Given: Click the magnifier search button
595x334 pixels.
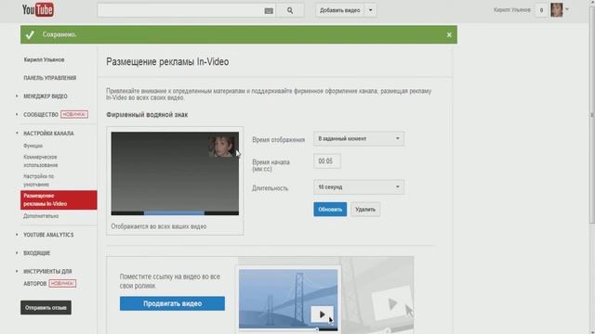Looking at the screenshot, I should point(290,10).
